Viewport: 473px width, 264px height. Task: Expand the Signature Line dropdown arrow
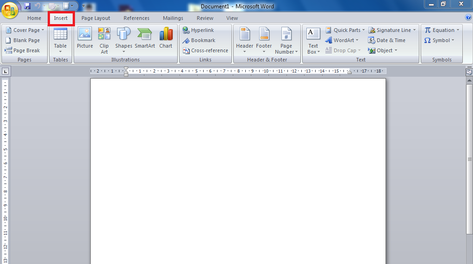point(415,30)
